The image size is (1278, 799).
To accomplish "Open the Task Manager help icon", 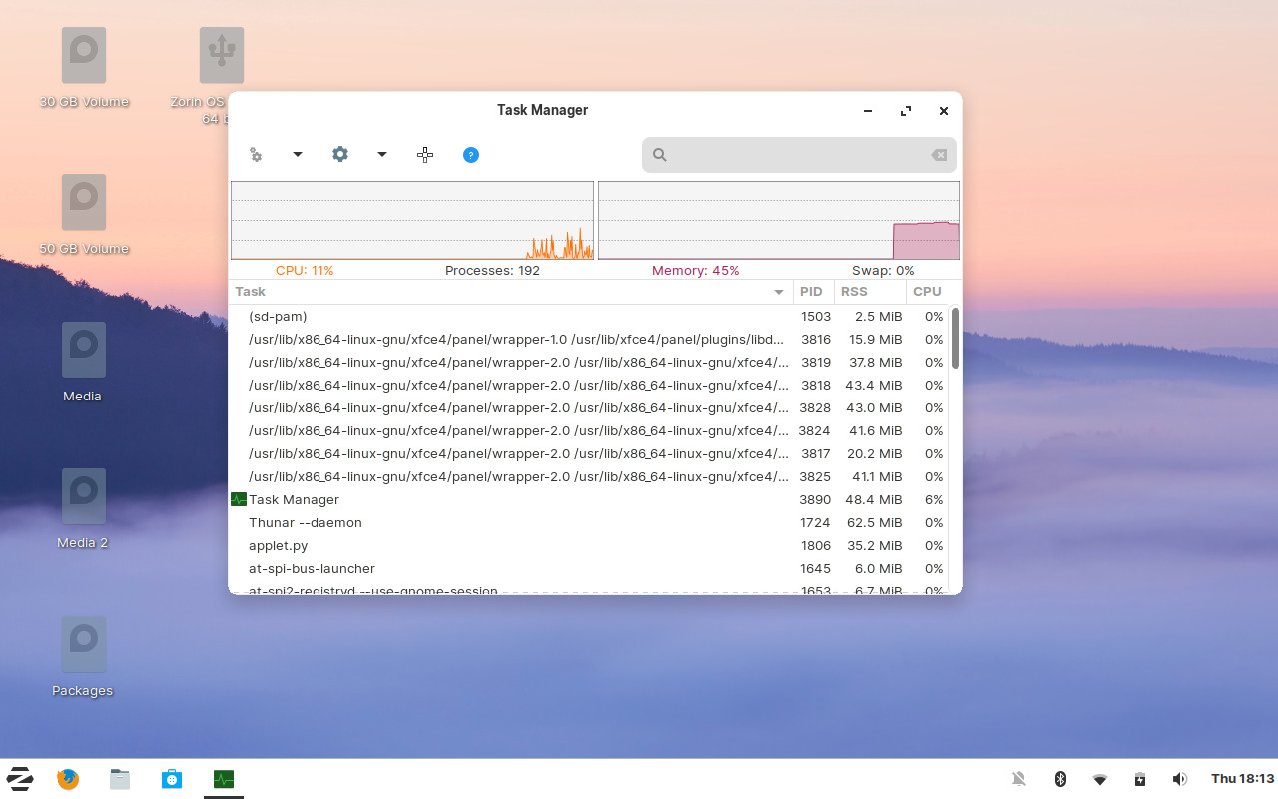I will (x=470, y=155).
